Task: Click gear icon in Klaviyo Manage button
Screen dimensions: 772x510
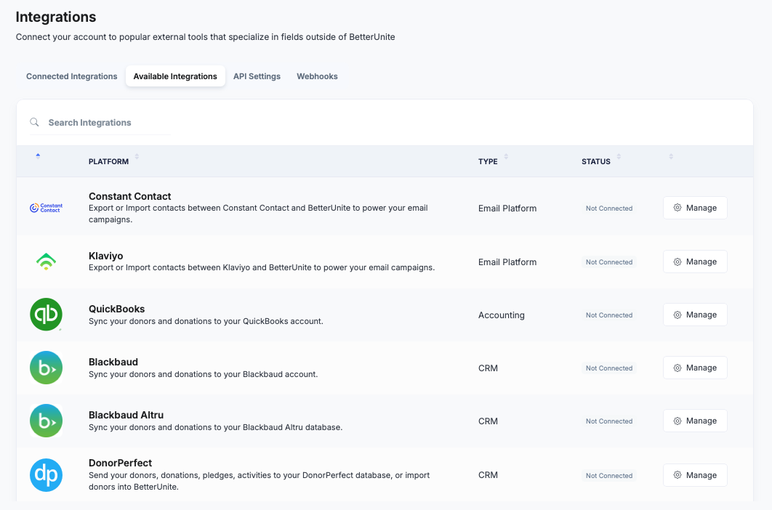Action: tap(677, 262)
